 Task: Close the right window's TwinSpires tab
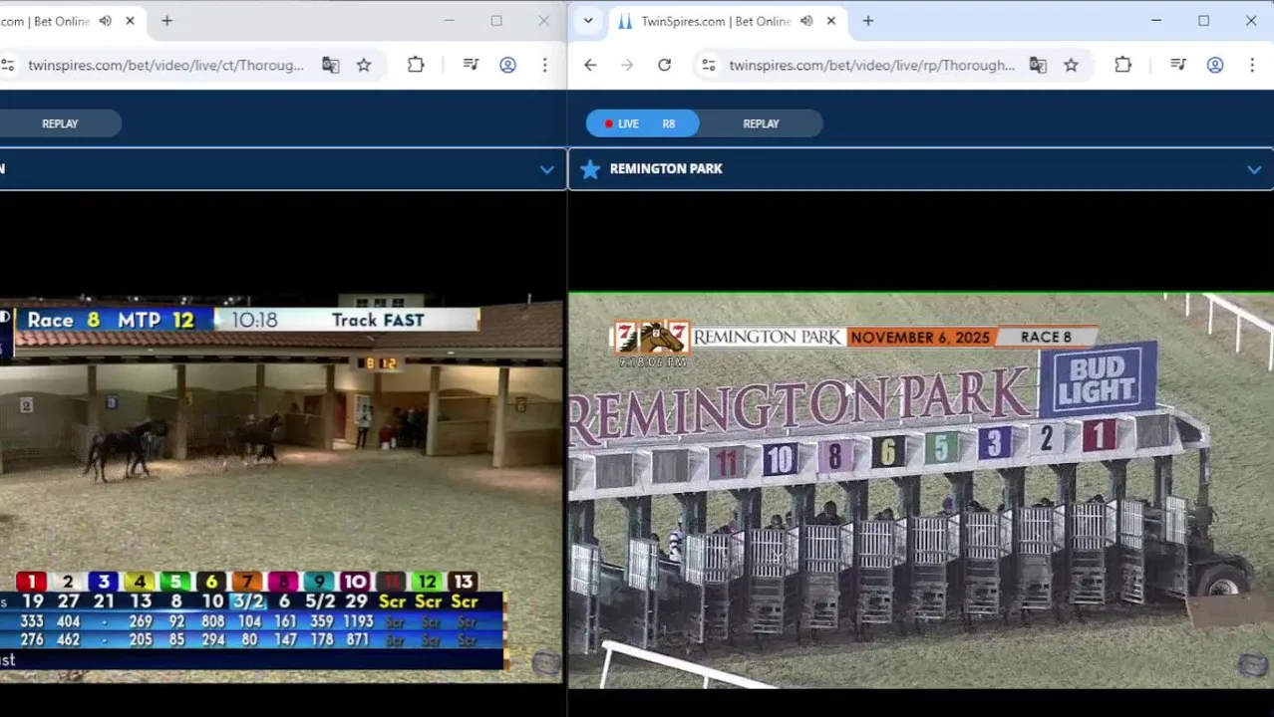[x=830, y=21]
